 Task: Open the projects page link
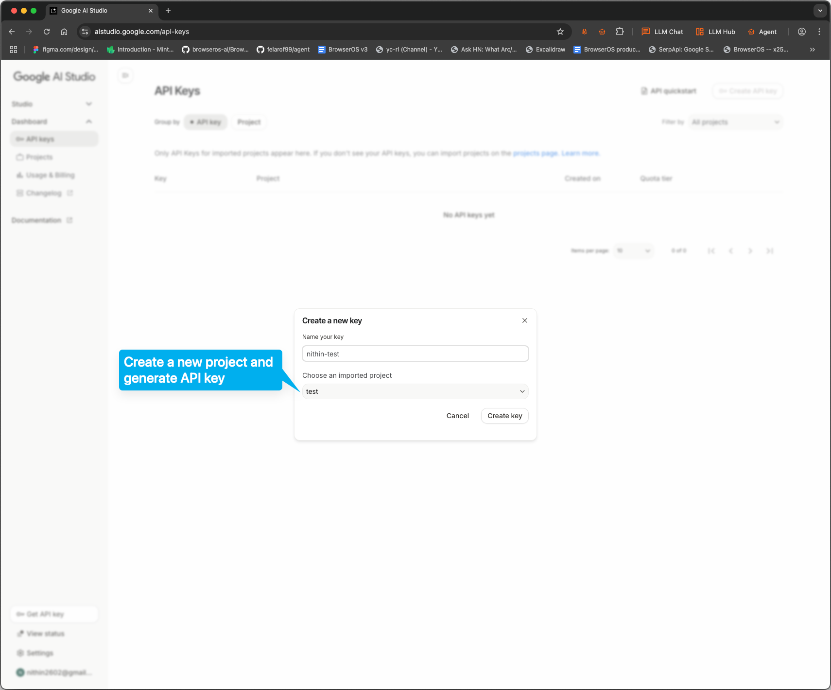coord(535,153)
